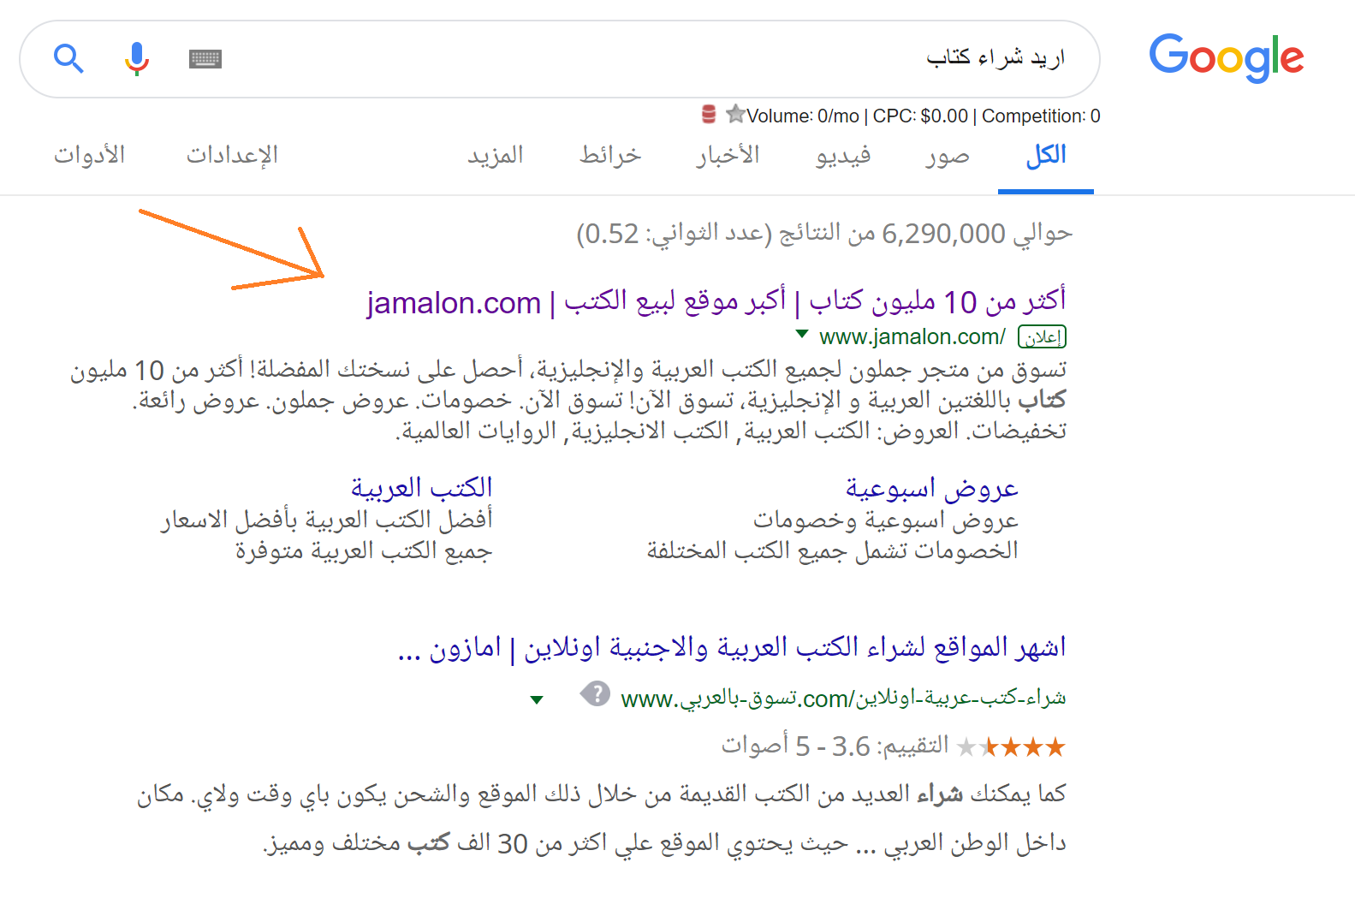Start voice search with microphone icon
Image resolution: width=1355 pixels, height=898 pixels.
[x=136, y=59]
